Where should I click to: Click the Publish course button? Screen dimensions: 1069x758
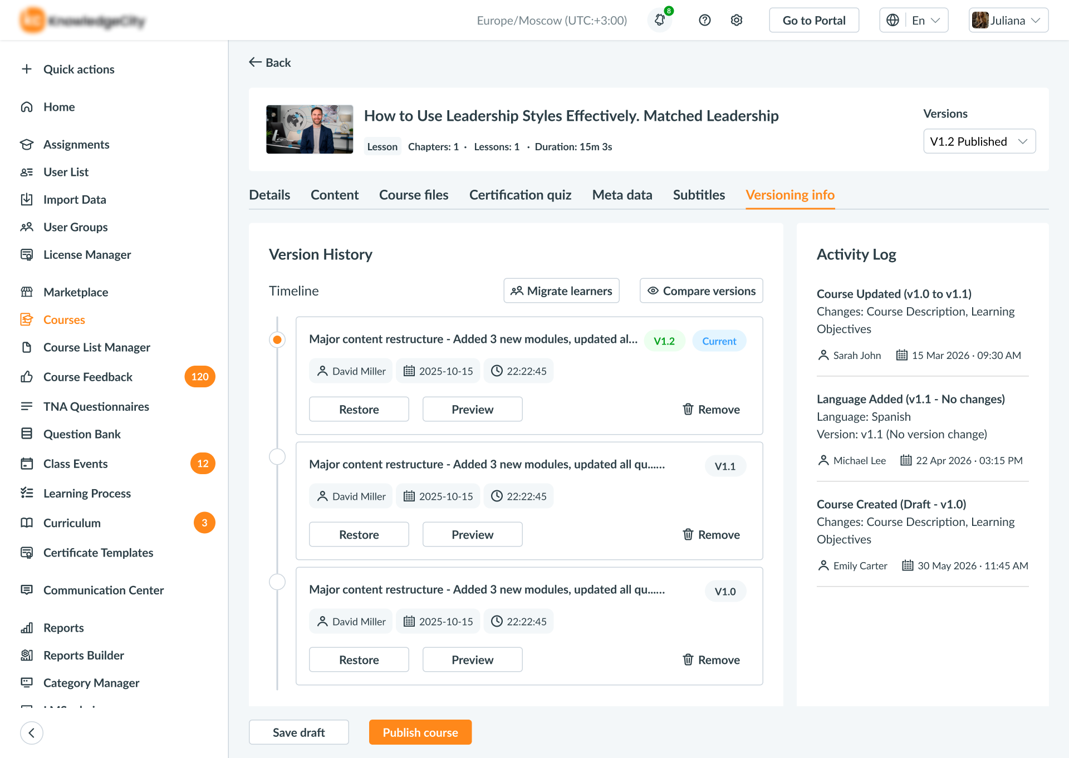click(420, 732)
